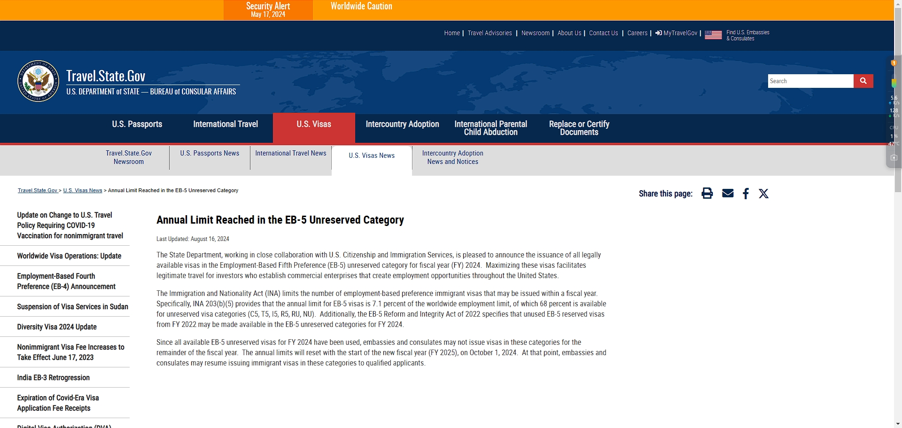Open the Intercountry Adoption menu
The height and width of the screenshot is (428, 902).
pyautogui.click(x=402, y=124)
